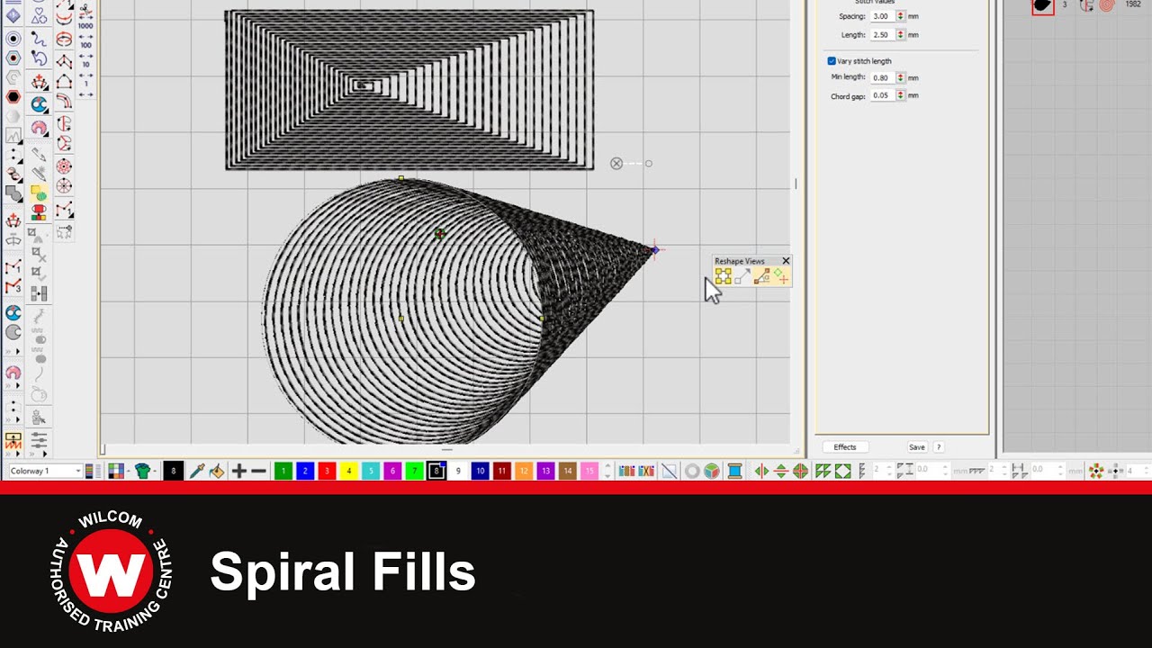The width and height of the screenshot is (1152, 648).
Task: Click last icon in Reshape Views toolbar
Action: pyautogui.click(x=781, y=277)
